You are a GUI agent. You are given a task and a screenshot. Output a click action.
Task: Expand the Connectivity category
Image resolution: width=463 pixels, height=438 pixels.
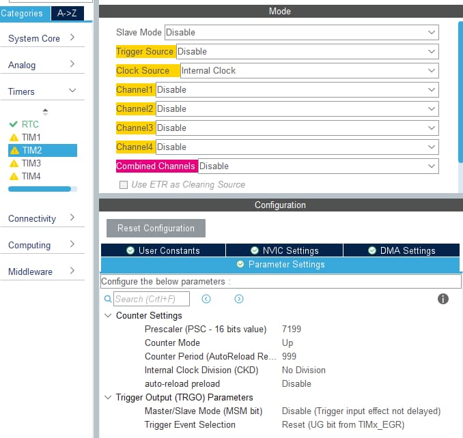tap(41, 218)
